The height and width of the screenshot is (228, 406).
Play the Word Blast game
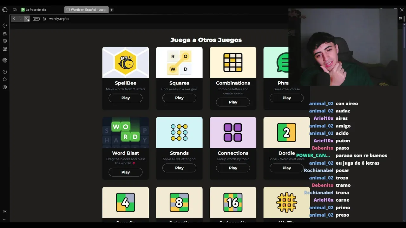tap(126, 172)
